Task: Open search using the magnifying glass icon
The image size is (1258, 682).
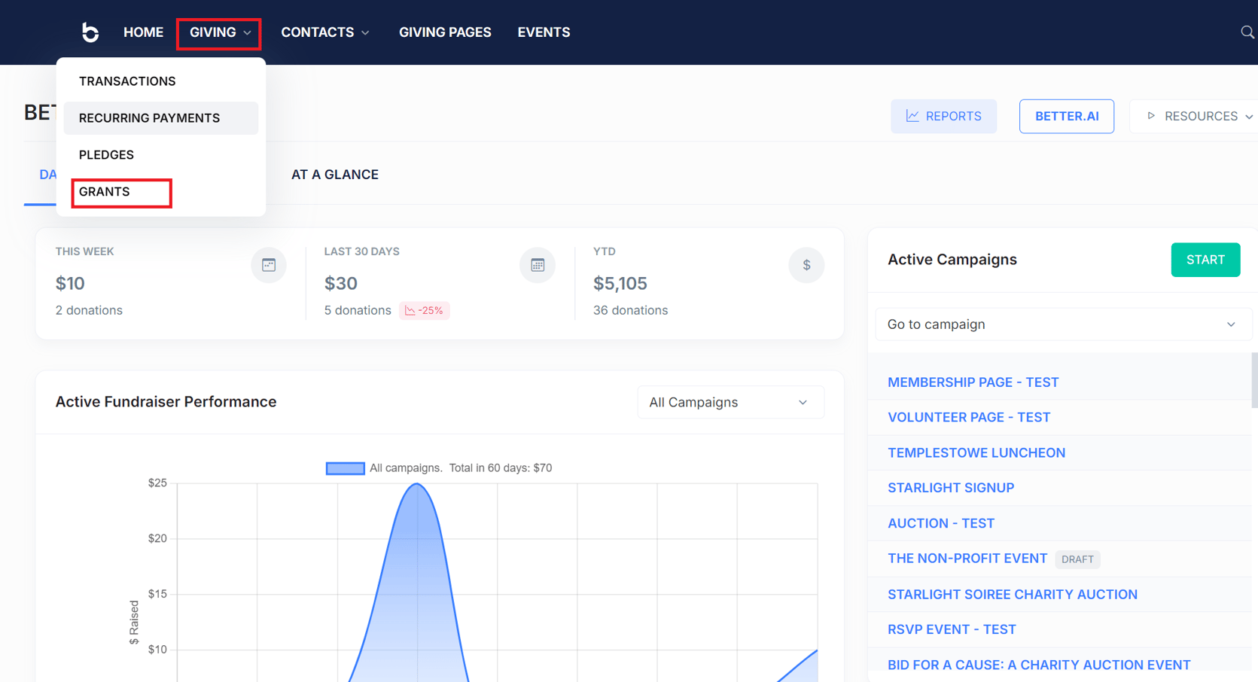Action: click(1246, 32)
